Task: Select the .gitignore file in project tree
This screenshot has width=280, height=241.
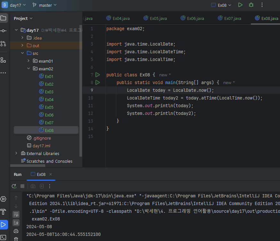Action: click(x=42, y=138)
